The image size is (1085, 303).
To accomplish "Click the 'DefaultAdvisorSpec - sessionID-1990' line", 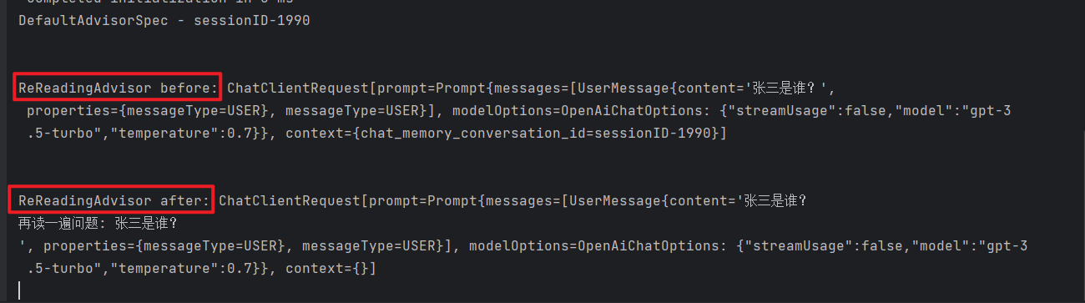I will [164, 20].
